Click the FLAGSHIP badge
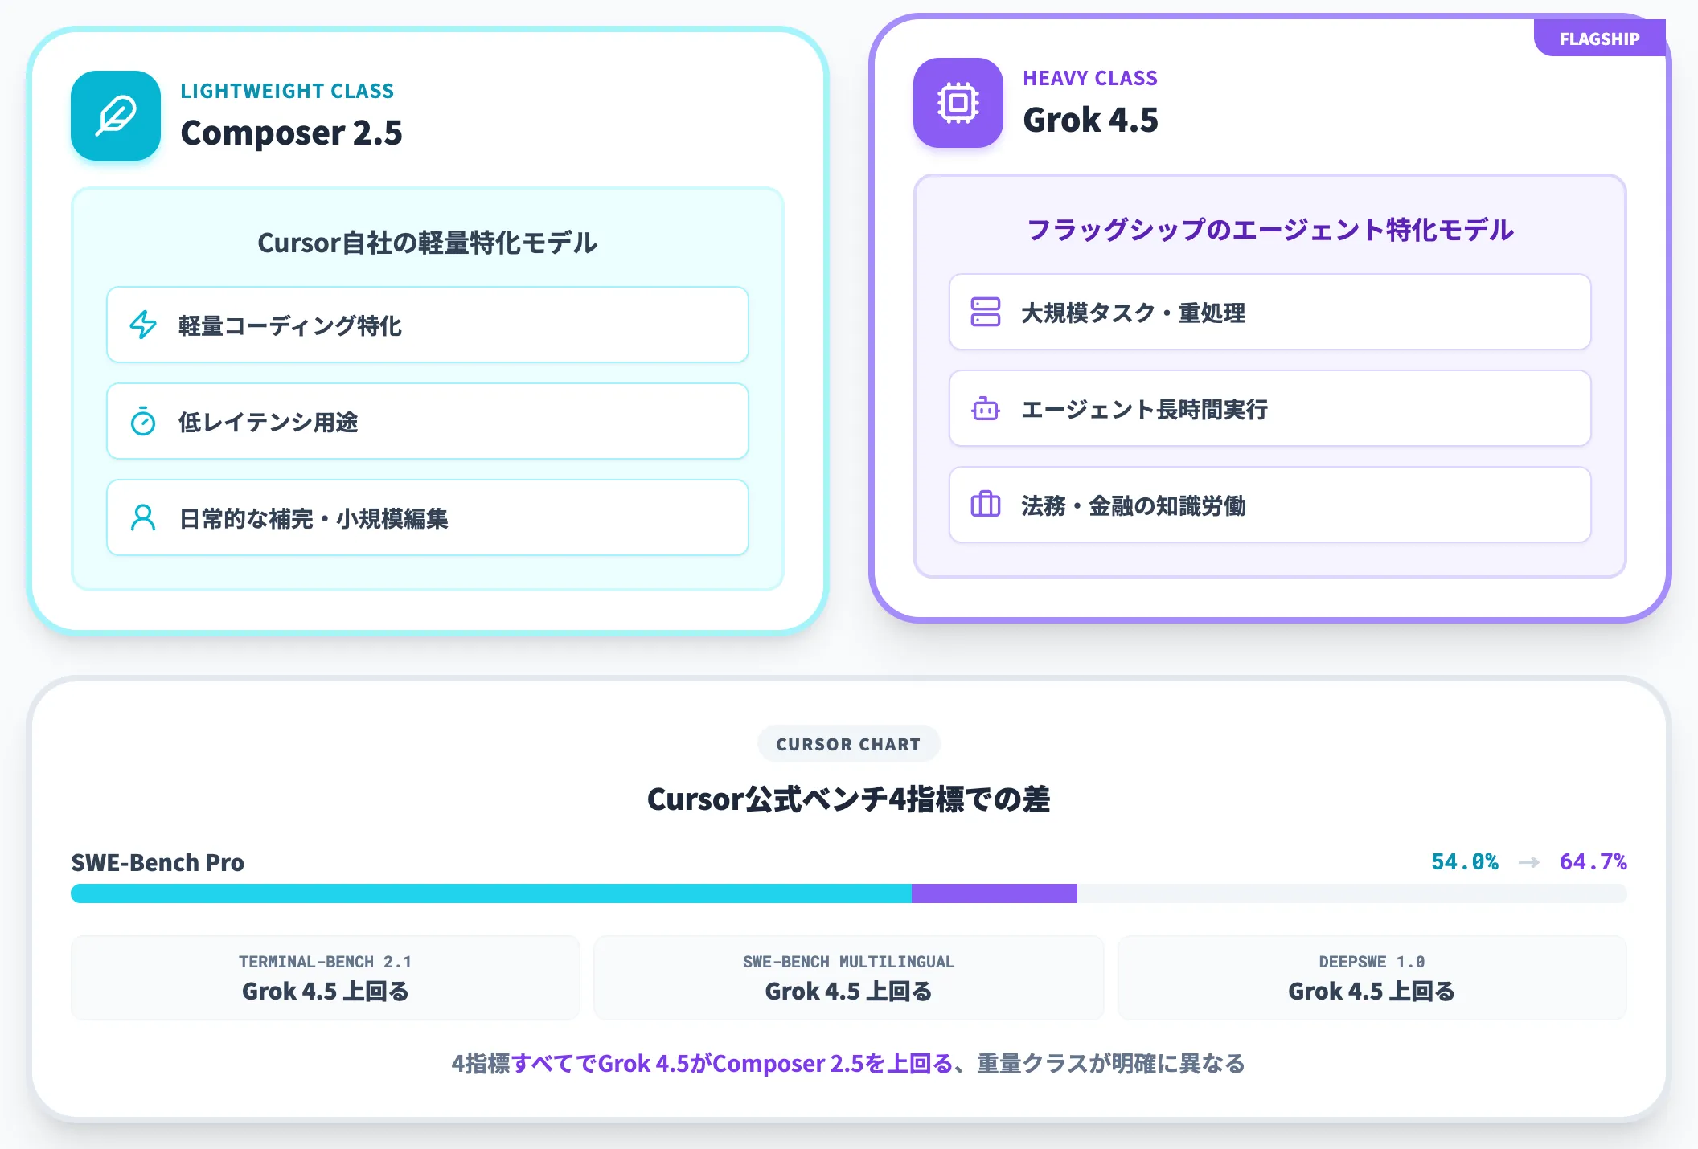The image size is (1698, 1149). tap(1599, 39)
